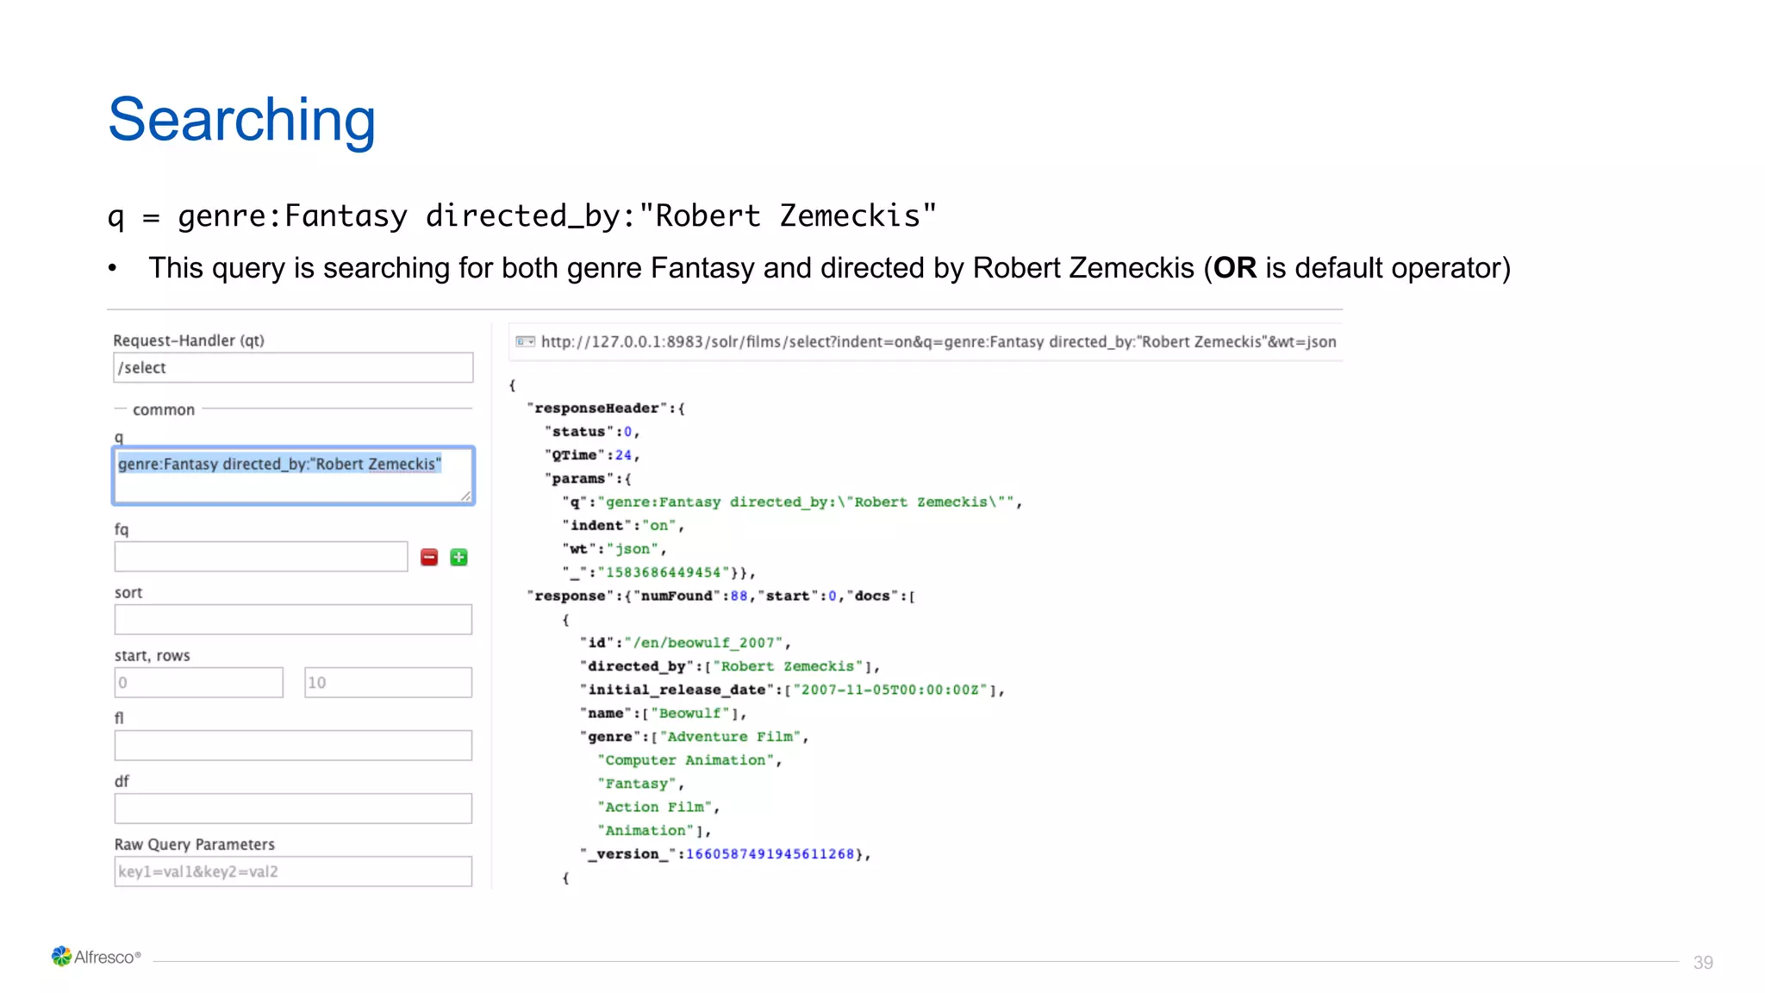
Task: Focus the q query textarea
Action: (293, 476)
